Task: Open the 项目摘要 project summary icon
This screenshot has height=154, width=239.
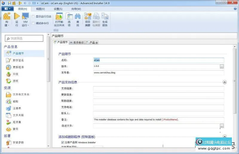Action: pyautogui.click(x=88, y=17)
